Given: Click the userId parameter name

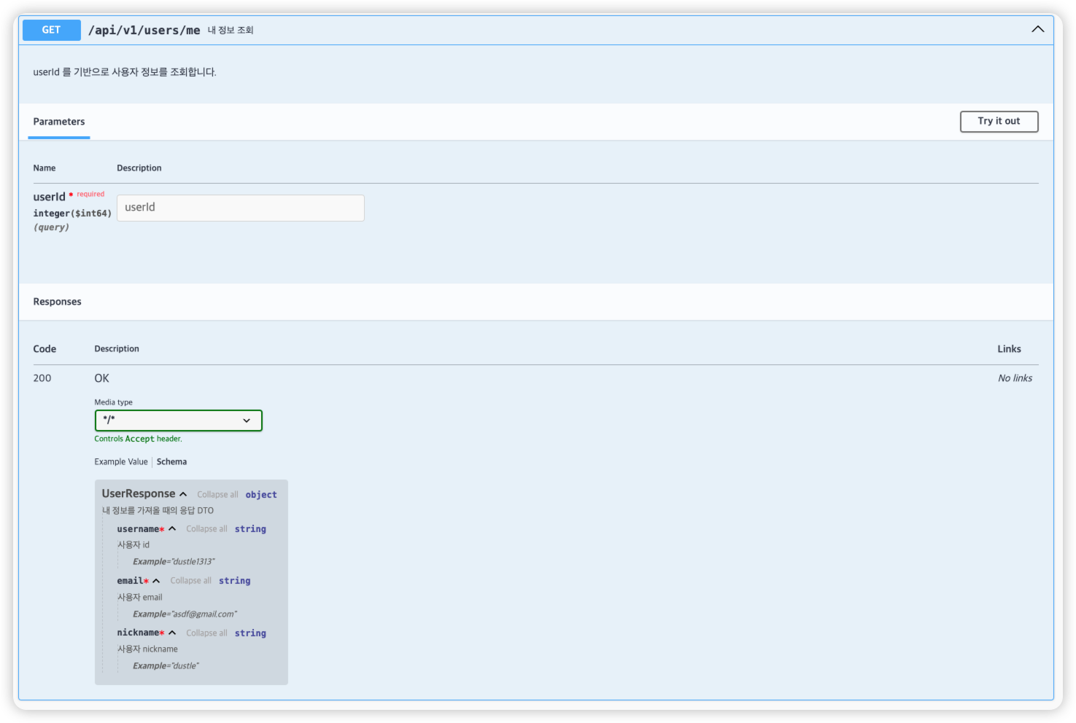Looking at the screenshot, I should (x=49, y=197).
